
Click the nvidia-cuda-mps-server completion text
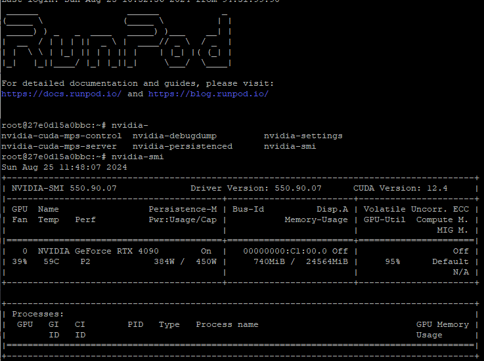[59, 146]
